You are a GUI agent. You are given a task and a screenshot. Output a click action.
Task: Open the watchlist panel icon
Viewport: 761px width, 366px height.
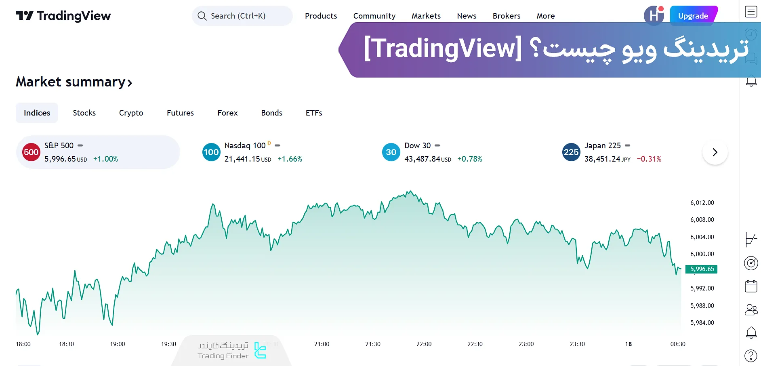tap(751, 12)
